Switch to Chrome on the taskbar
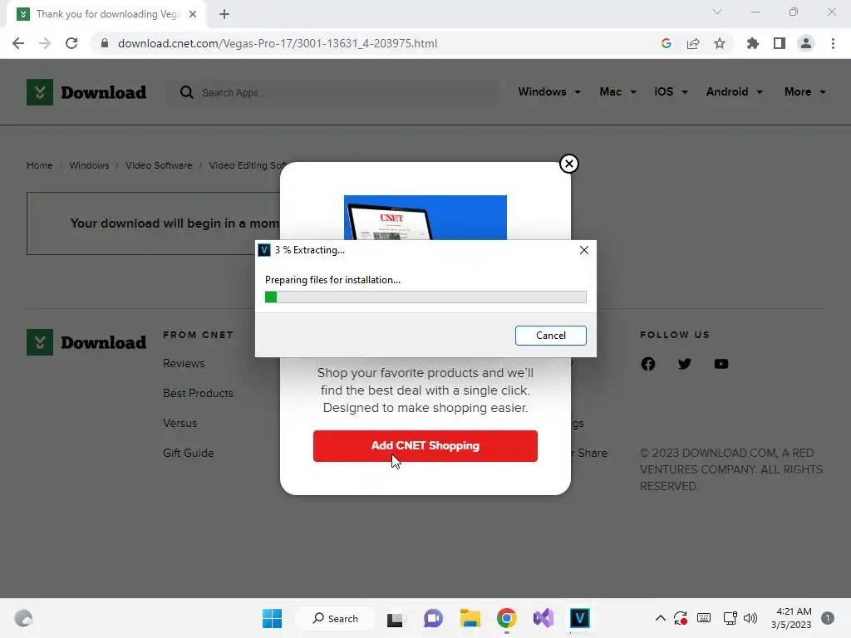The width and height of the screenshot is (851, 638). 506,618
